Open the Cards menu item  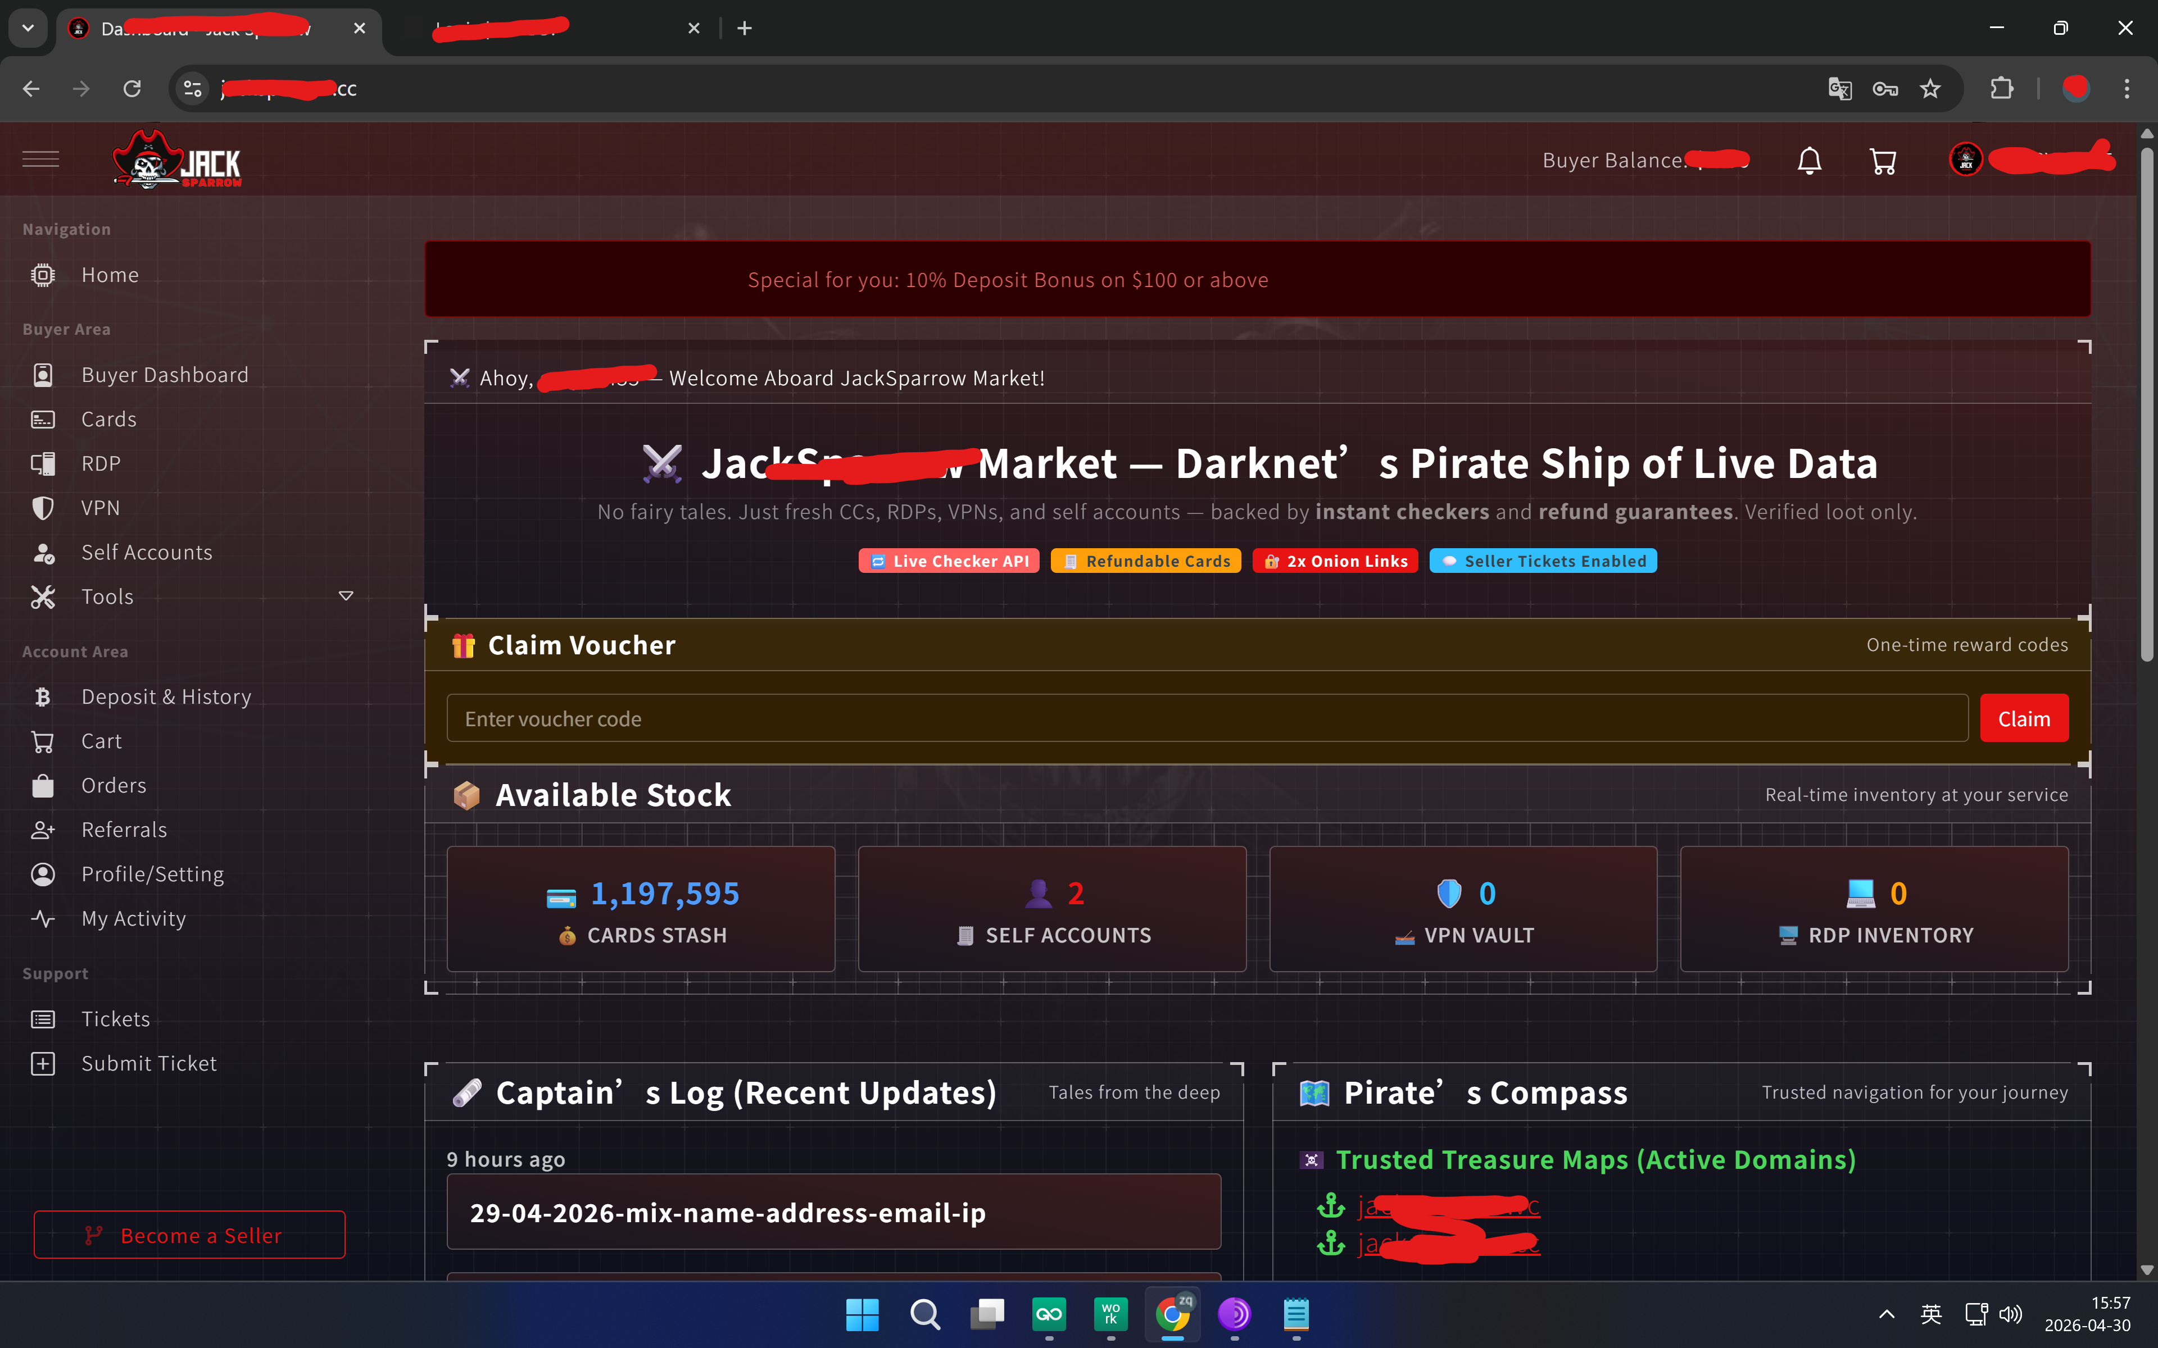coord(109,419)
